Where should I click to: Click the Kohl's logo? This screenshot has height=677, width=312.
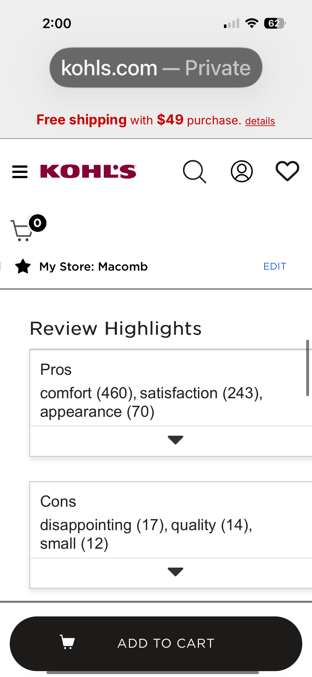88,172
